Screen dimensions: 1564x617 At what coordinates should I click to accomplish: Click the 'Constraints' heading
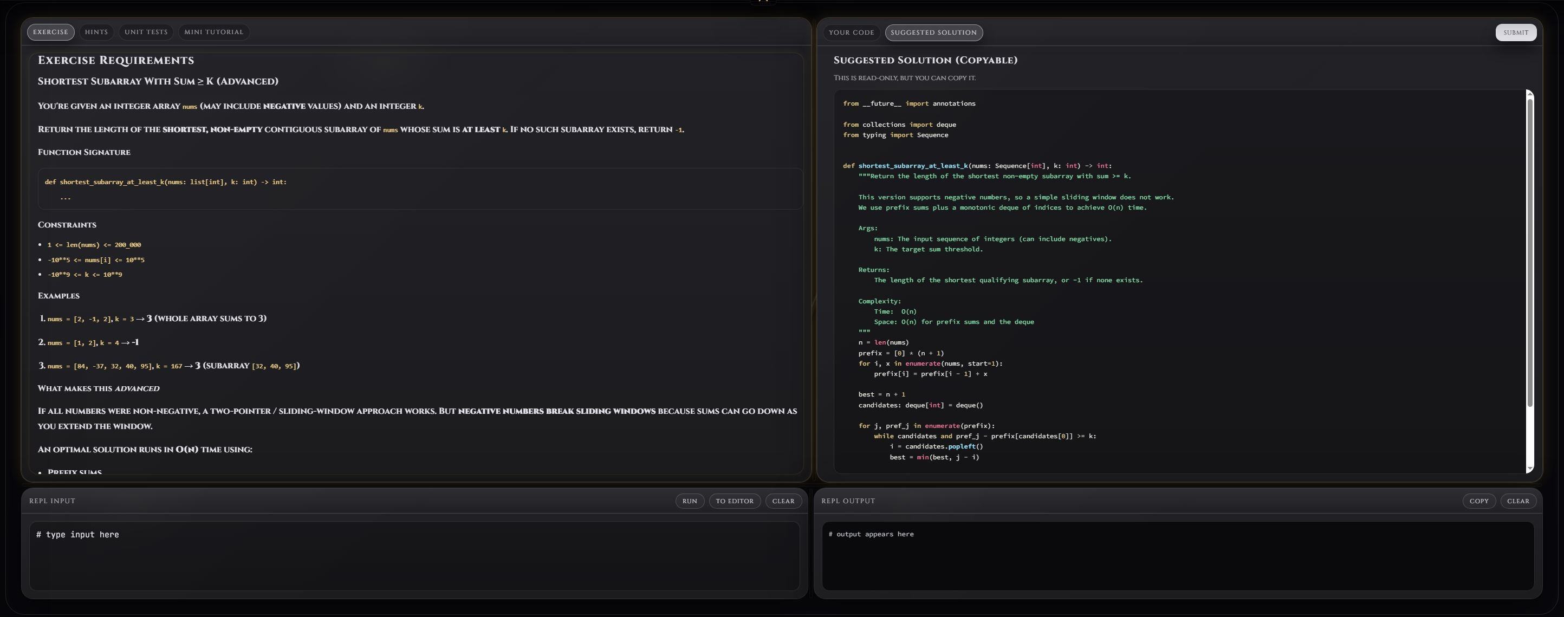click(67, 225)
